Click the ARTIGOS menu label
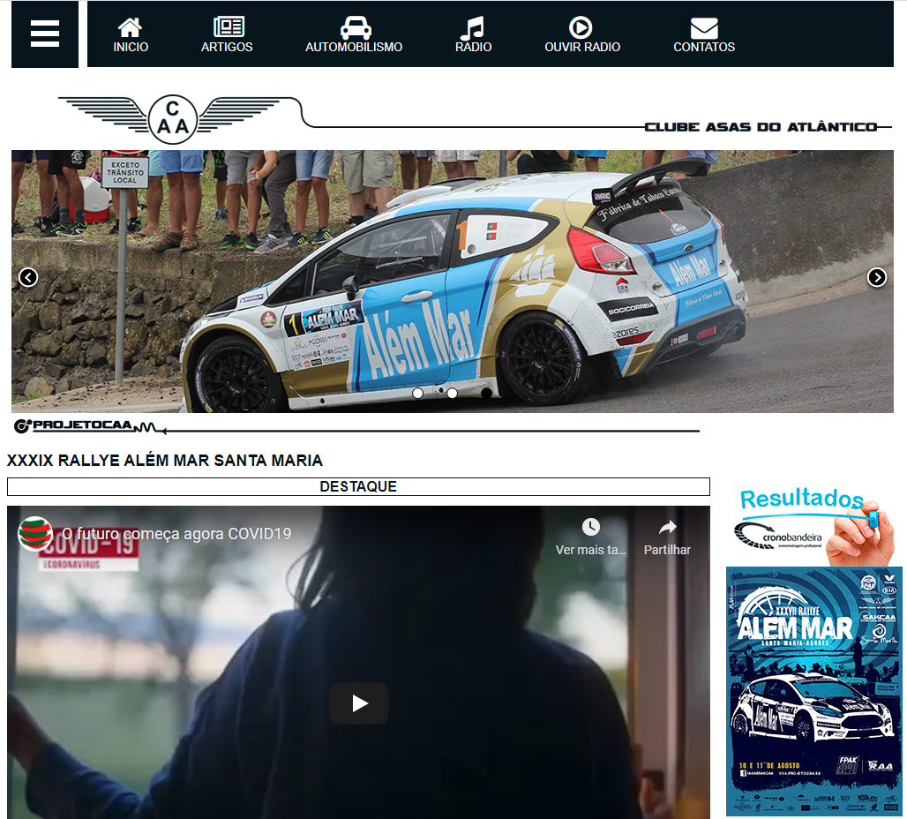Screen dimensions: 907x819 (227, 47)
